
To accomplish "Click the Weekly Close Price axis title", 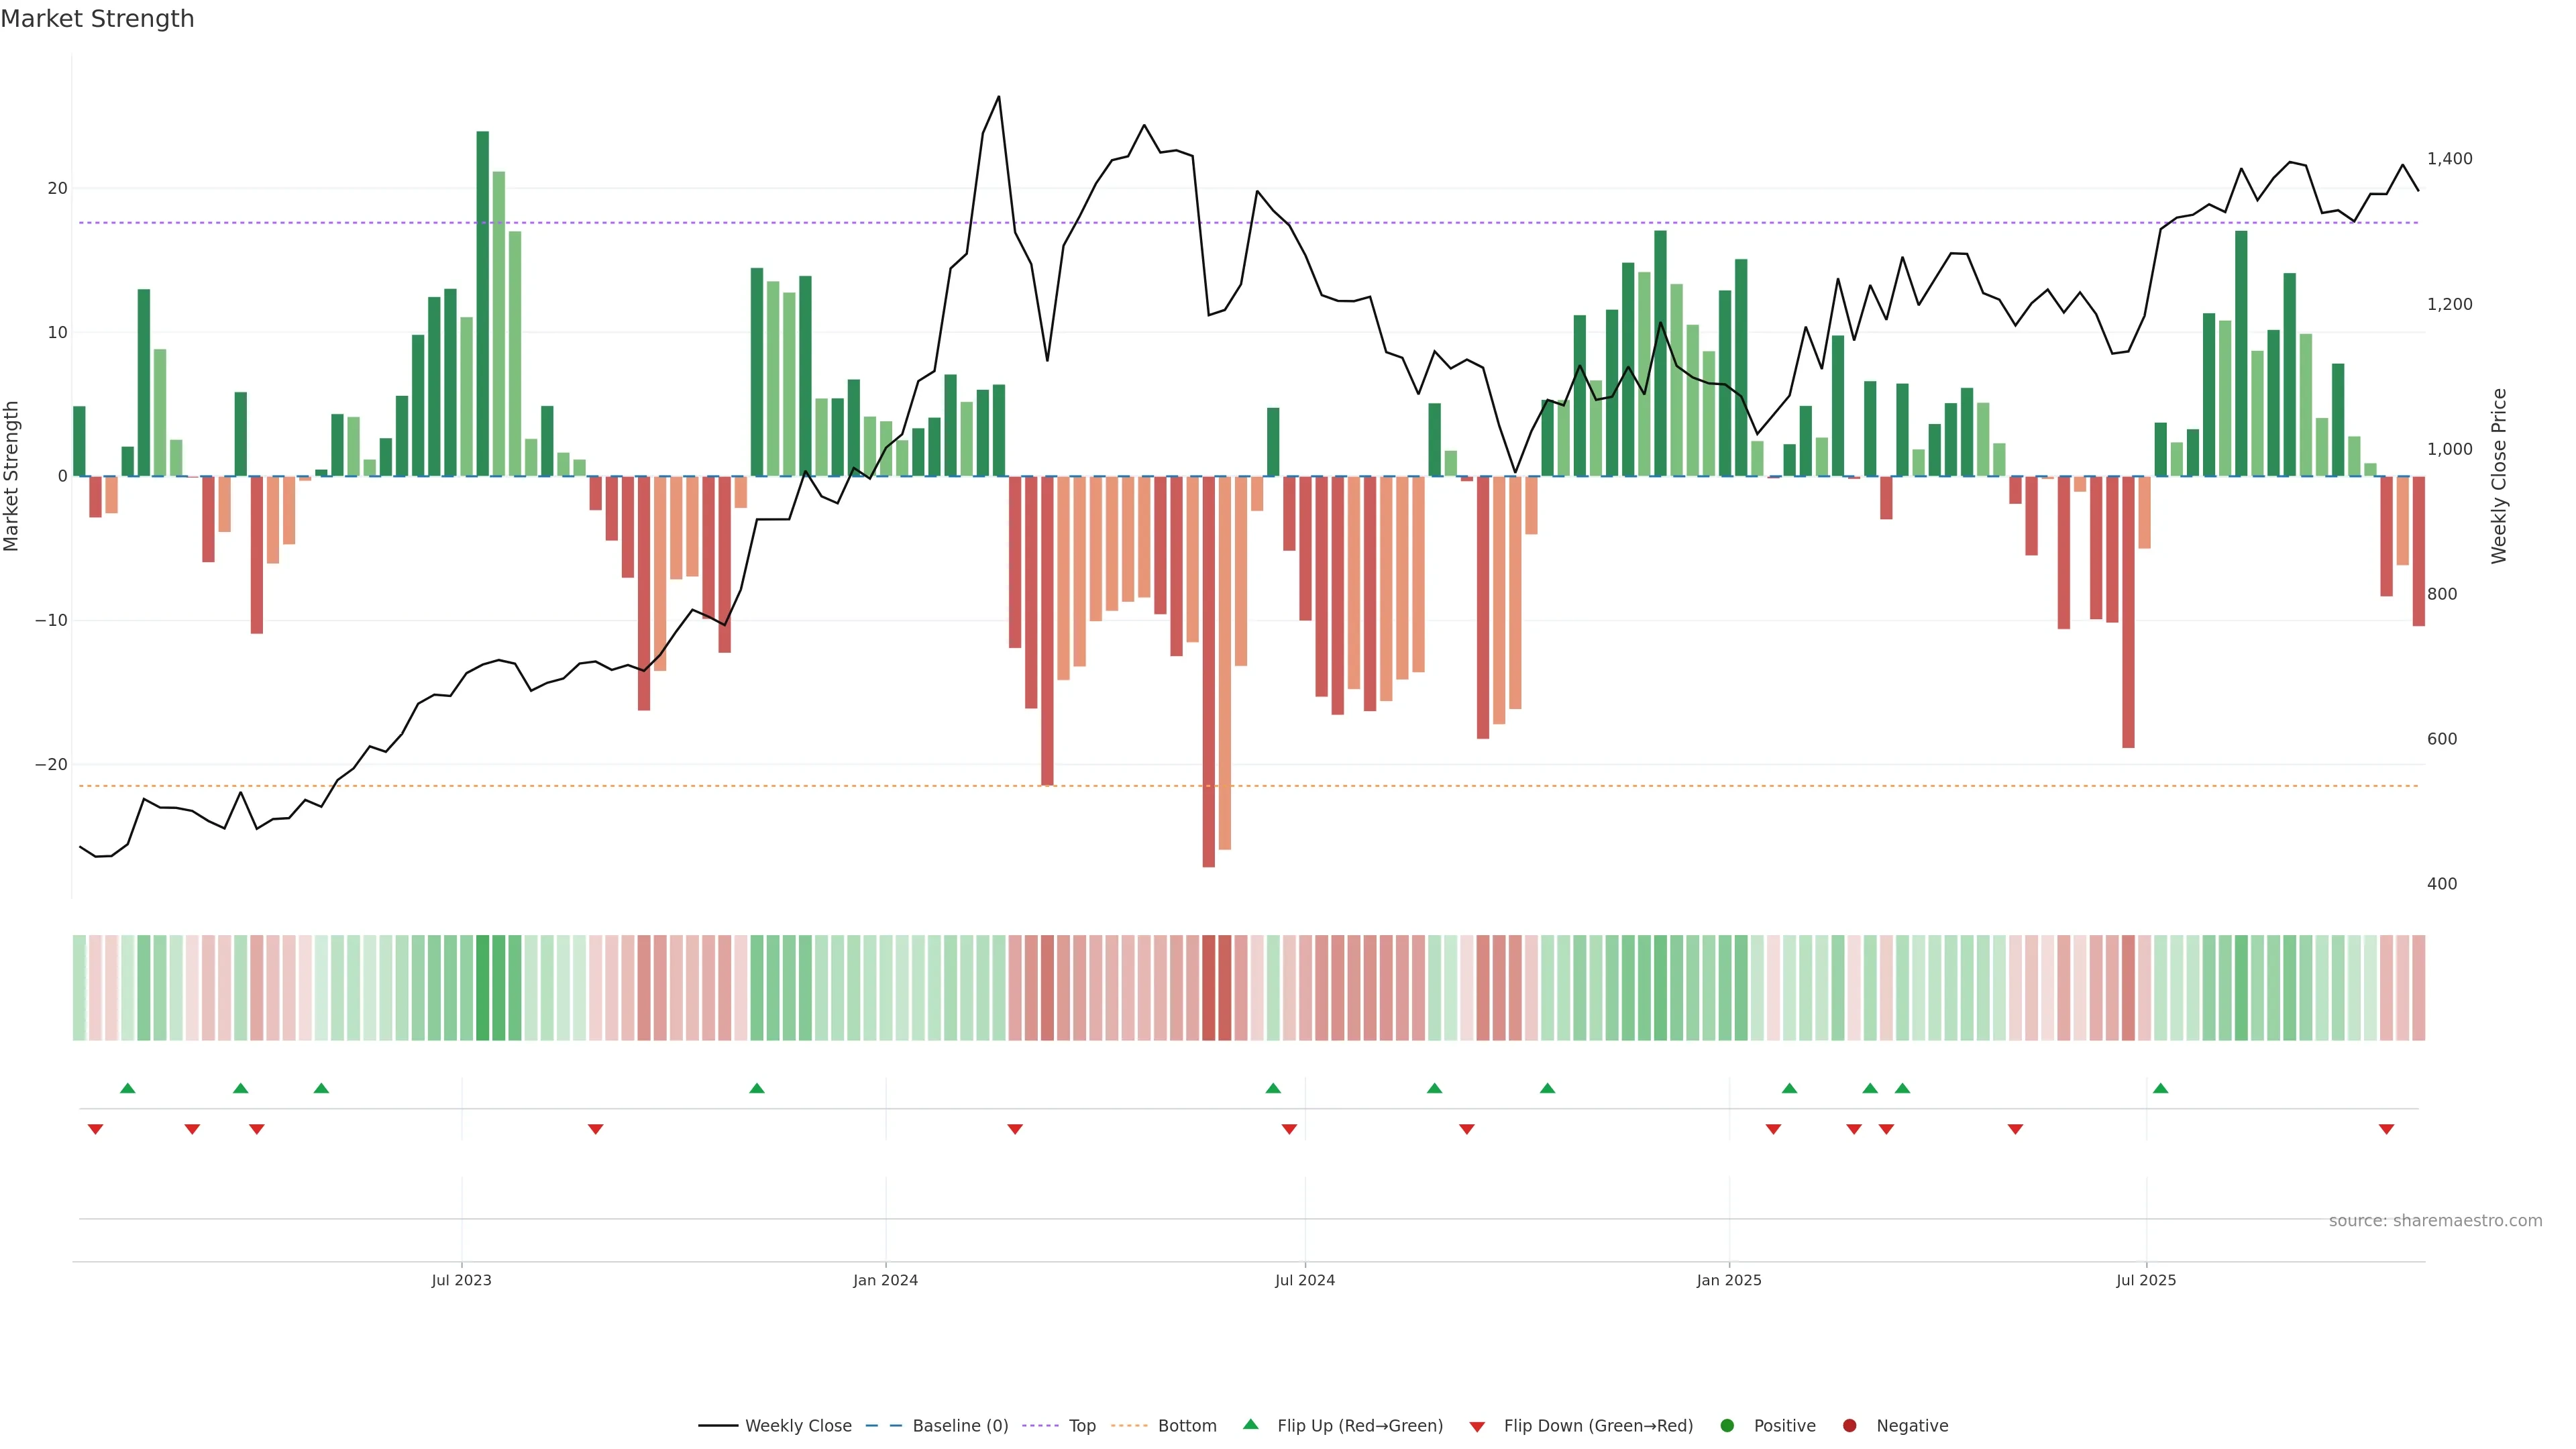I will click(2499, 476).
